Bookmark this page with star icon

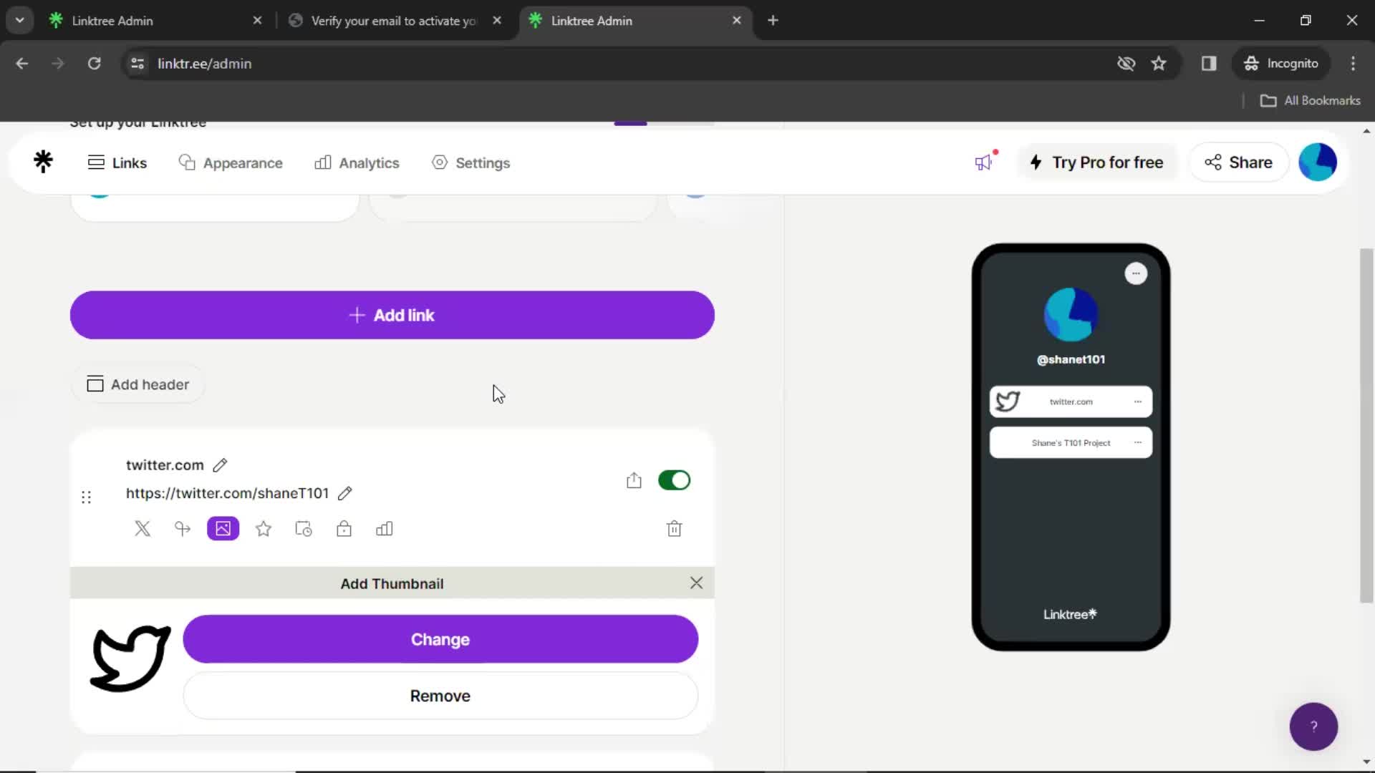click(1159, 64)
